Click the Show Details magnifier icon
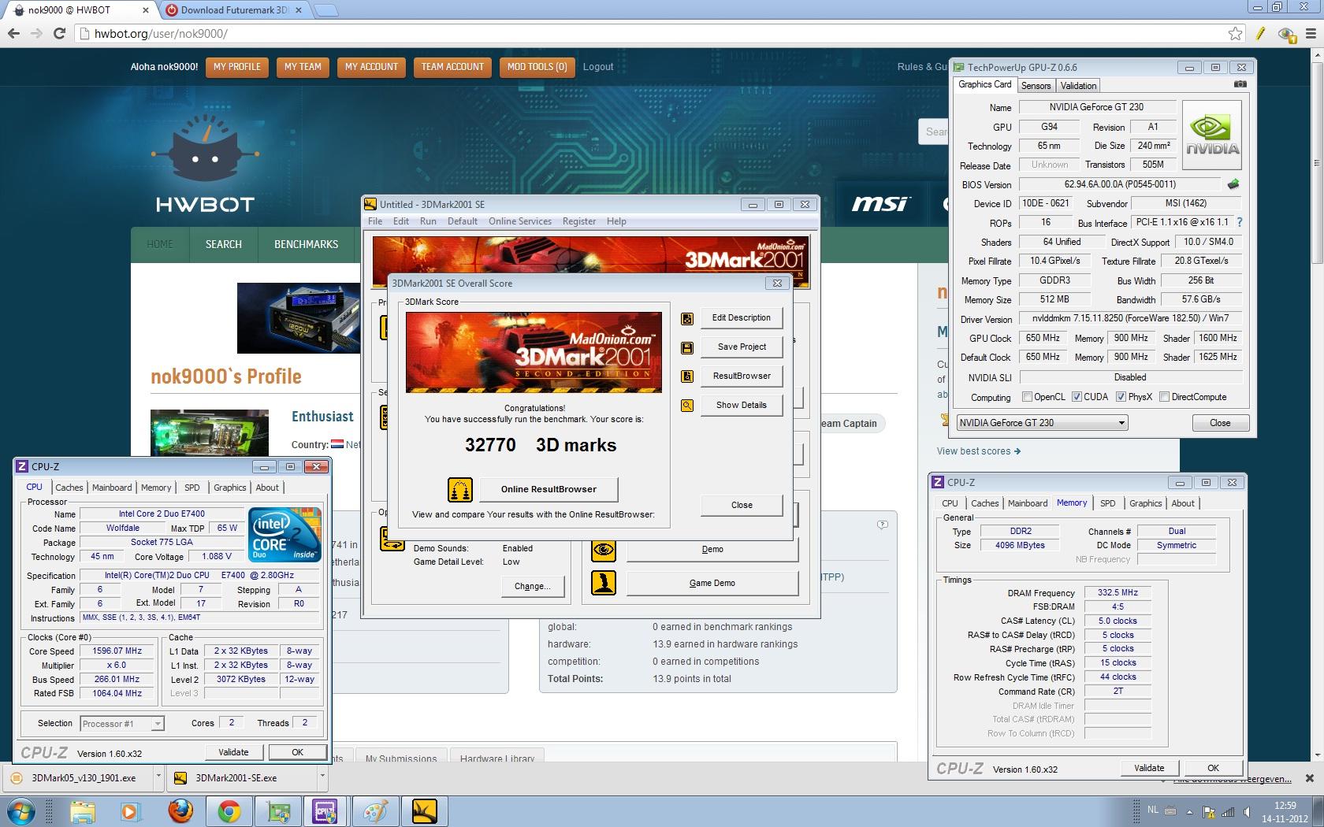The height and width of the screenshot is (827, 1324). pyautogui.click(x=687, y=406)
